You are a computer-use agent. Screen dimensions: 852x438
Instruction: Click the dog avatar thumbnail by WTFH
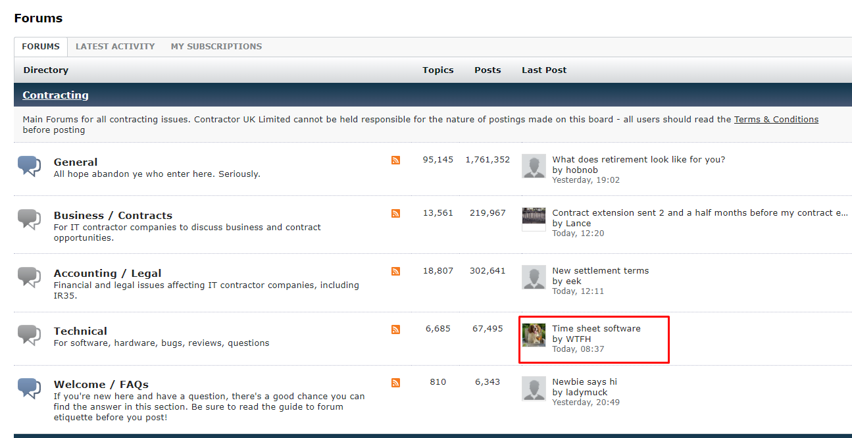(x=534, y=335)
